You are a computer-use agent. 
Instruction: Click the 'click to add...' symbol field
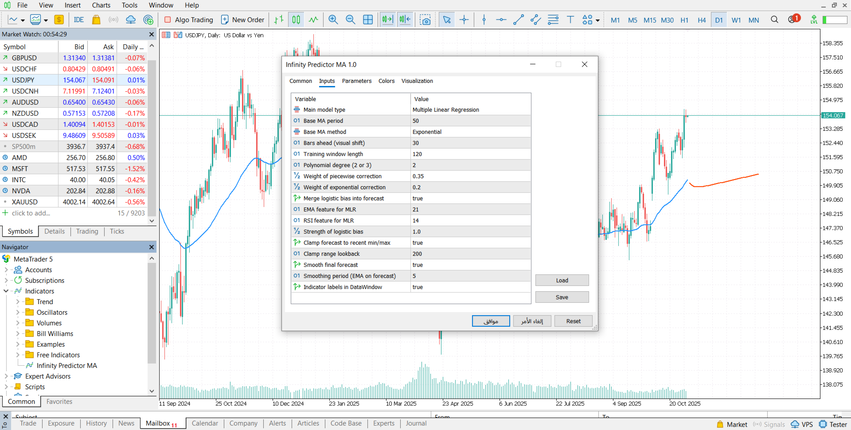click(x=31, y=213)
